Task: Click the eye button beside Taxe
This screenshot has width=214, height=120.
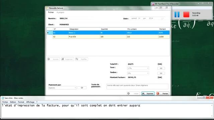Action: pyautogui.click(x=161, y=68)
